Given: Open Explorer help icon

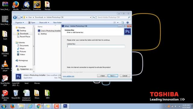Looking at the screenshot, I should point(128,22).
